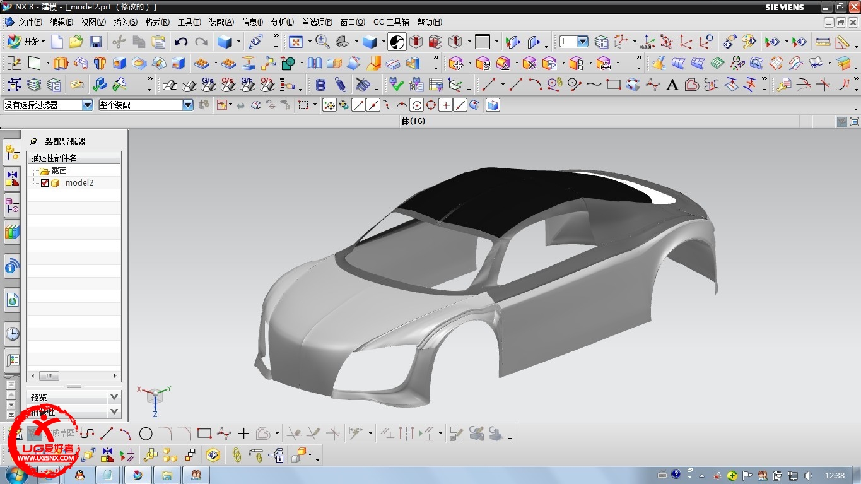Toggle the Existing Point plus snap option
Image resolution: width=861 pixels, height=484 pixels.
(445, 105)
